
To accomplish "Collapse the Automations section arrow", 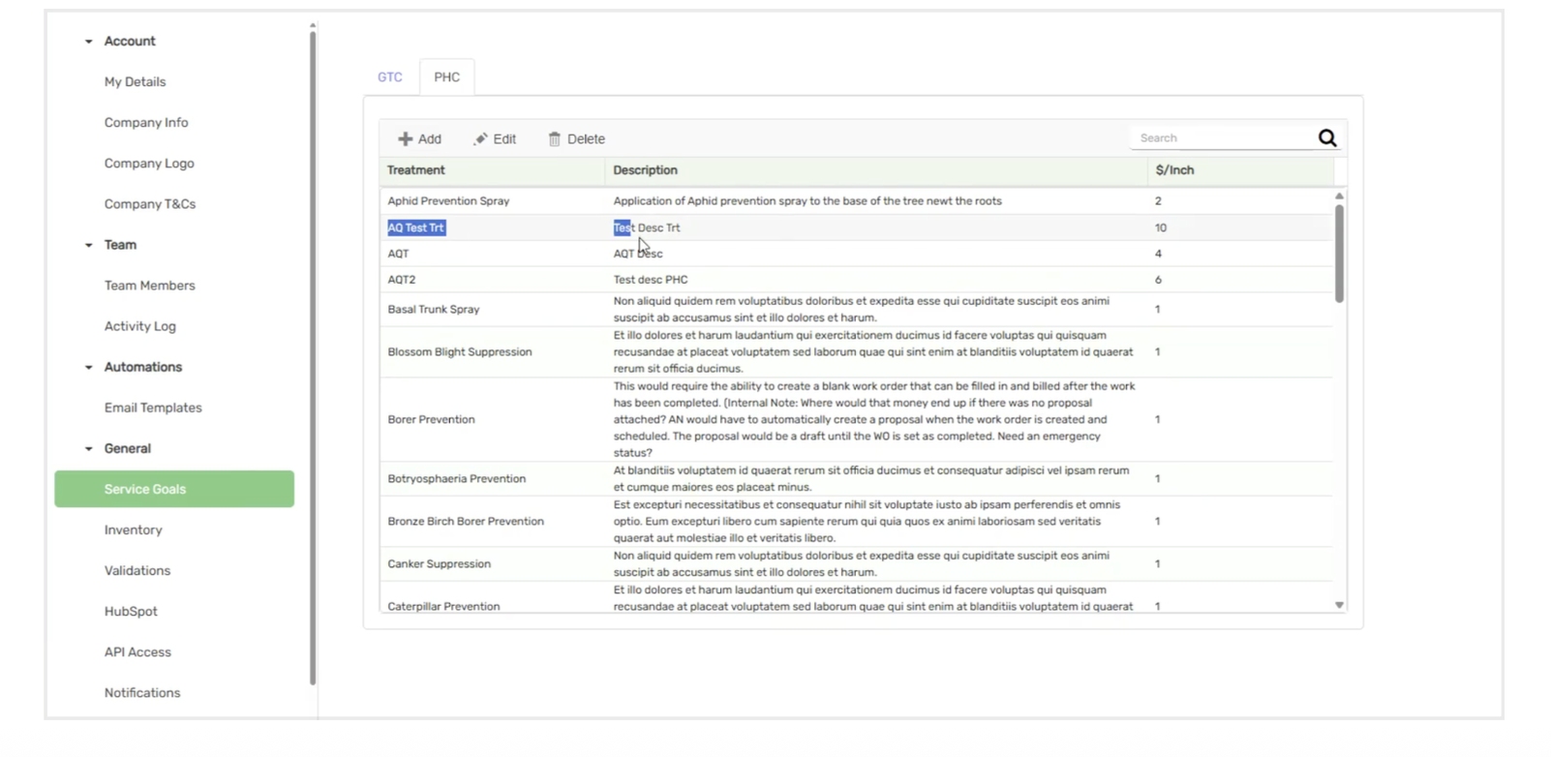I will (89, 368).
